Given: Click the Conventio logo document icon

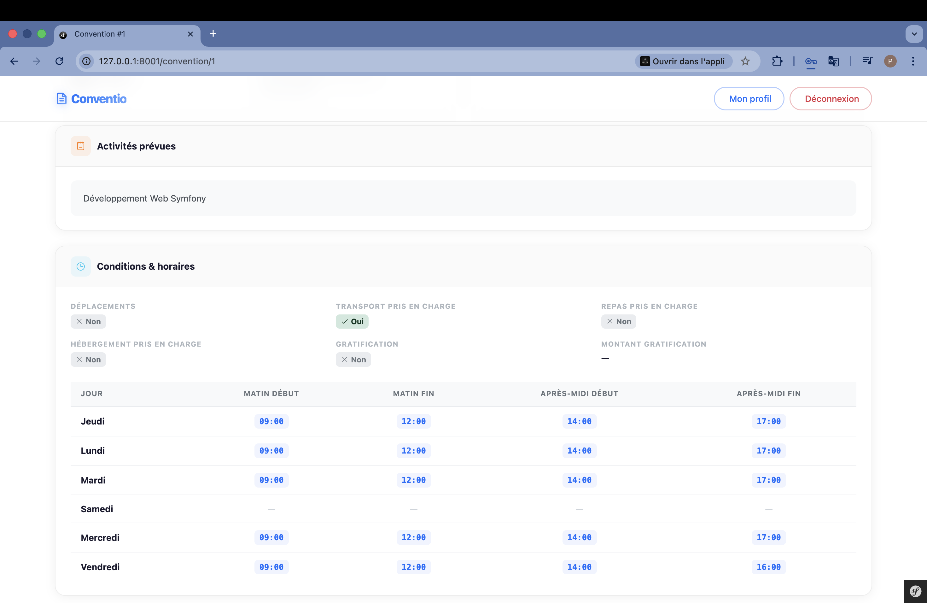Looking at the screenshot, I should [x=61, y=98].
